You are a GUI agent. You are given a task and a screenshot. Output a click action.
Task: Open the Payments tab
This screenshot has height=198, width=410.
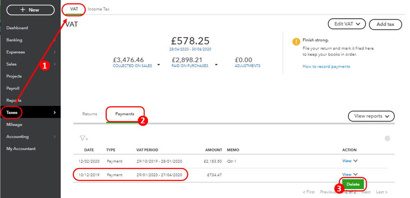pos(124,114)
